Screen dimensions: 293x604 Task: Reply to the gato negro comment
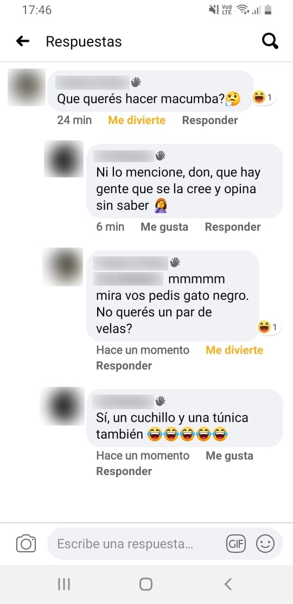click(124, 366)
